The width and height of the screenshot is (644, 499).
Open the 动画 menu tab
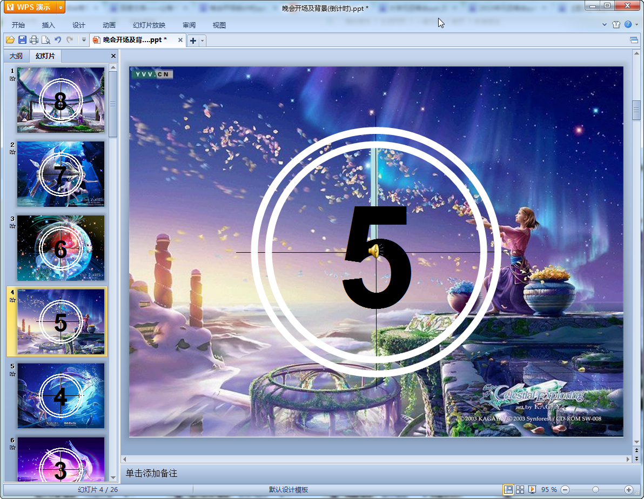tap(109, 25)
